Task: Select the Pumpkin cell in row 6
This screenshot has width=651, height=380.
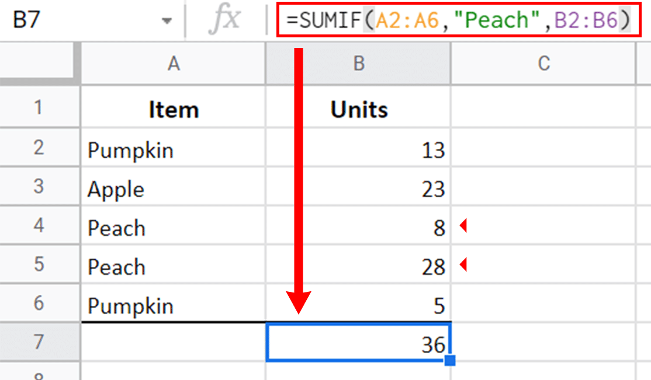Action: [173, 305]
